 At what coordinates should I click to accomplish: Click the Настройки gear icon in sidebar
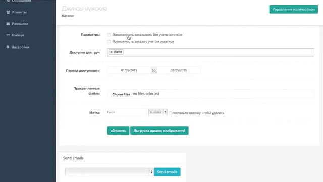(x=8, y=47)
